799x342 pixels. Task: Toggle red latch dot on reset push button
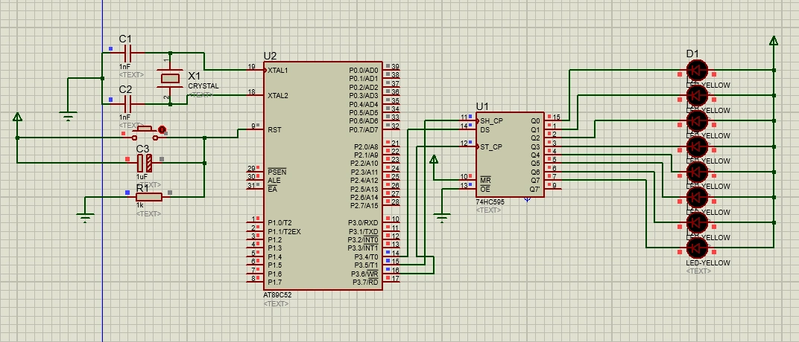(162, 129)
